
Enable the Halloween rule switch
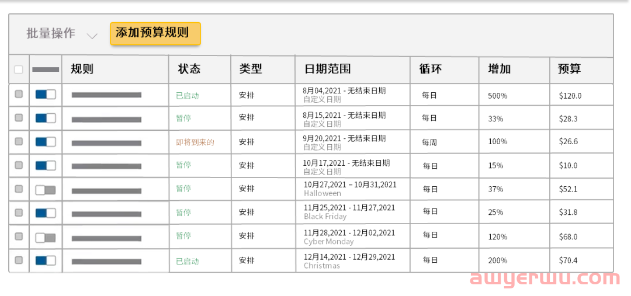click(46, 190)
